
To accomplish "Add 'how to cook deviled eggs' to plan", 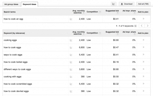I will click(143, 91).
